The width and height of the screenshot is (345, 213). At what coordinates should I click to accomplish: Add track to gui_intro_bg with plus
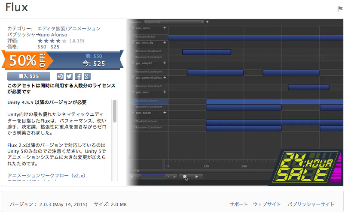pyautogui.click(x=165, y=42)
